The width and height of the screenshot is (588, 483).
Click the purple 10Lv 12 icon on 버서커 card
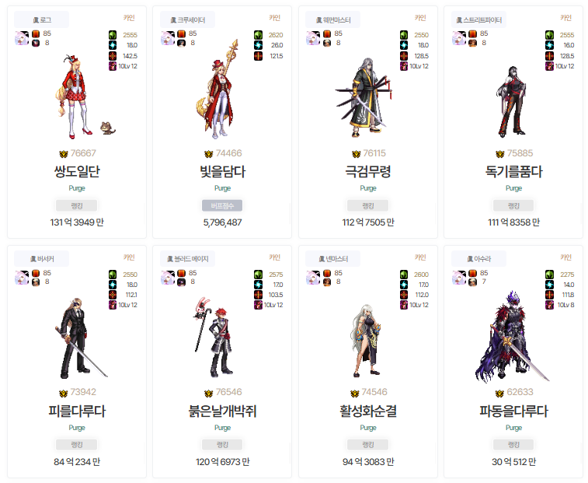(113, 305)
